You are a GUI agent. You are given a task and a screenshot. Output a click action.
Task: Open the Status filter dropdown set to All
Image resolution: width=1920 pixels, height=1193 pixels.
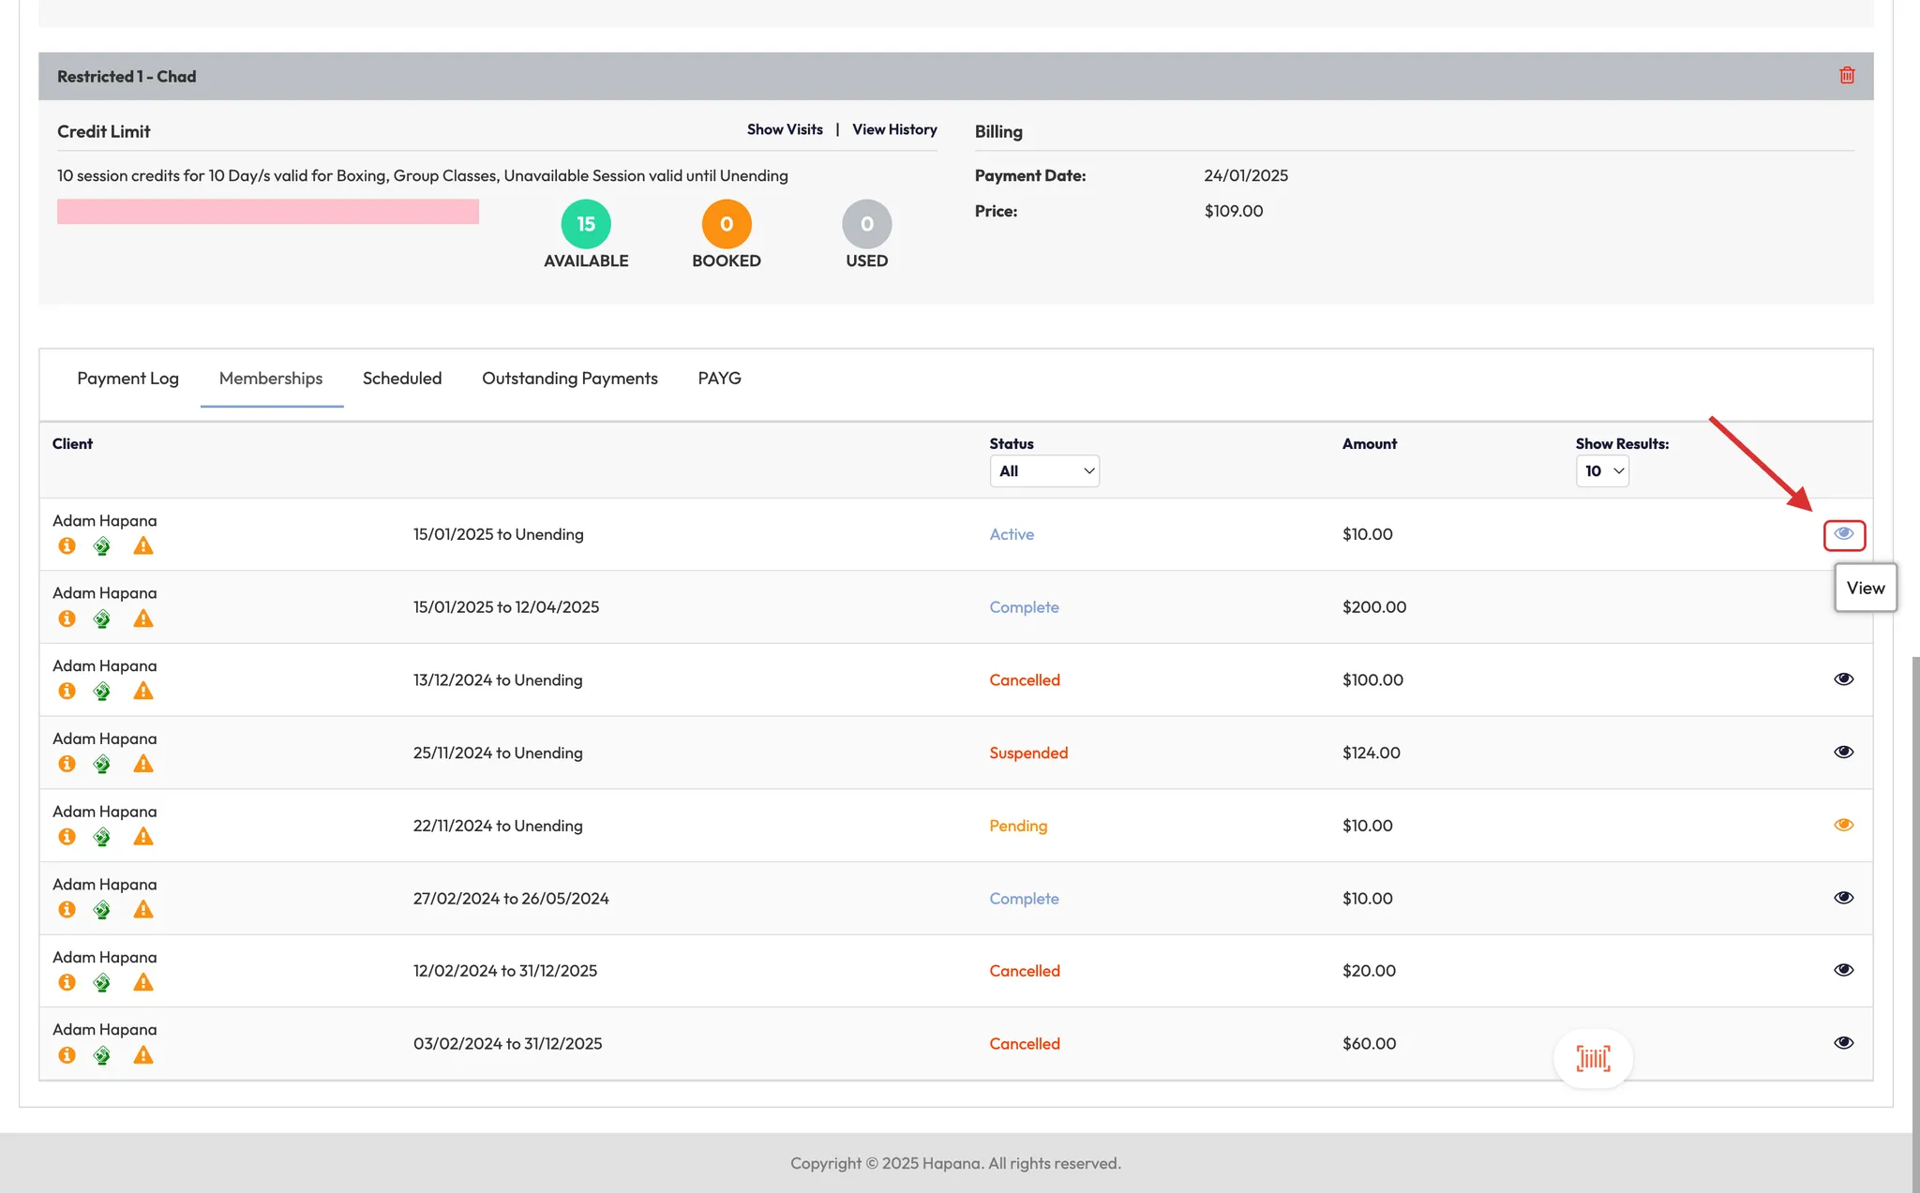tap(1044, 471)
